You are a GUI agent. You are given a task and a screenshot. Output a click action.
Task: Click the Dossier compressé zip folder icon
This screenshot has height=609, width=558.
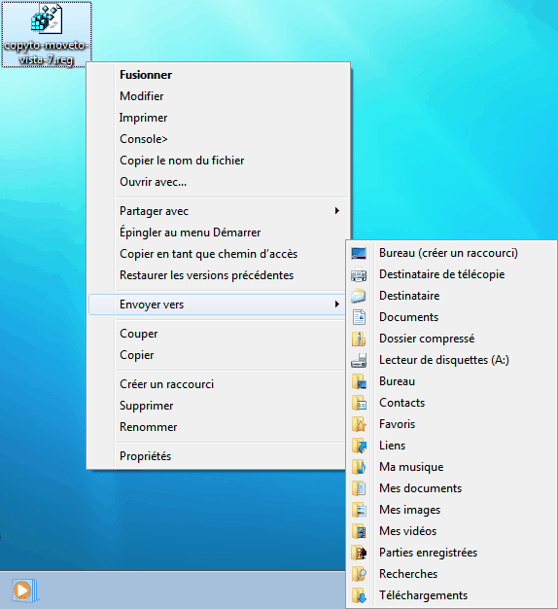pos(359,339)
